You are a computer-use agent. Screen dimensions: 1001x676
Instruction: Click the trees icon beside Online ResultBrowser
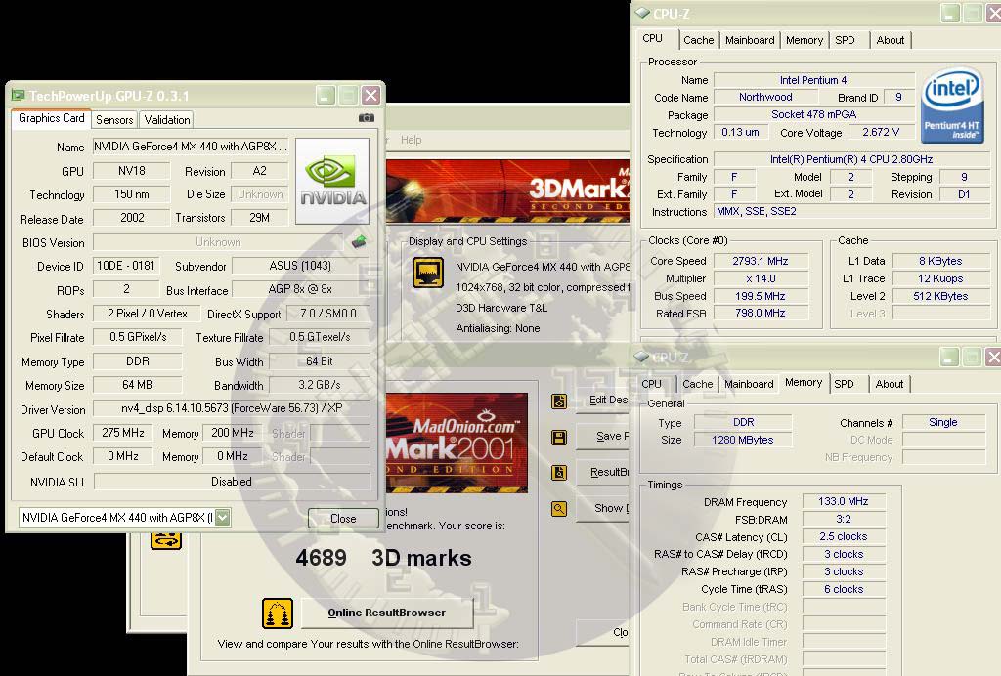(x=278, y=613)
